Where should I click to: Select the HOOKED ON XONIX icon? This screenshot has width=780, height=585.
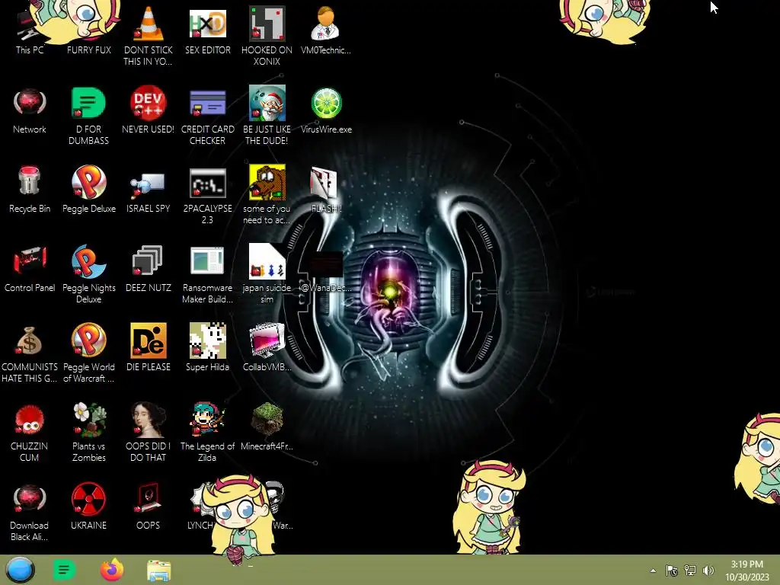(x=267, y=36)
